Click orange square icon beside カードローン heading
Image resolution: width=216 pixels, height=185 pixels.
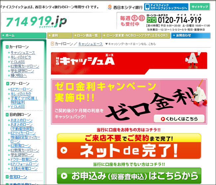[x=53, y=44]
